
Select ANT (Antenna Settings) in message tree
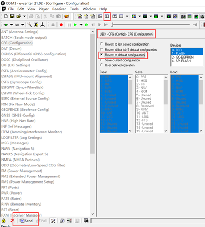coord(20,32)
